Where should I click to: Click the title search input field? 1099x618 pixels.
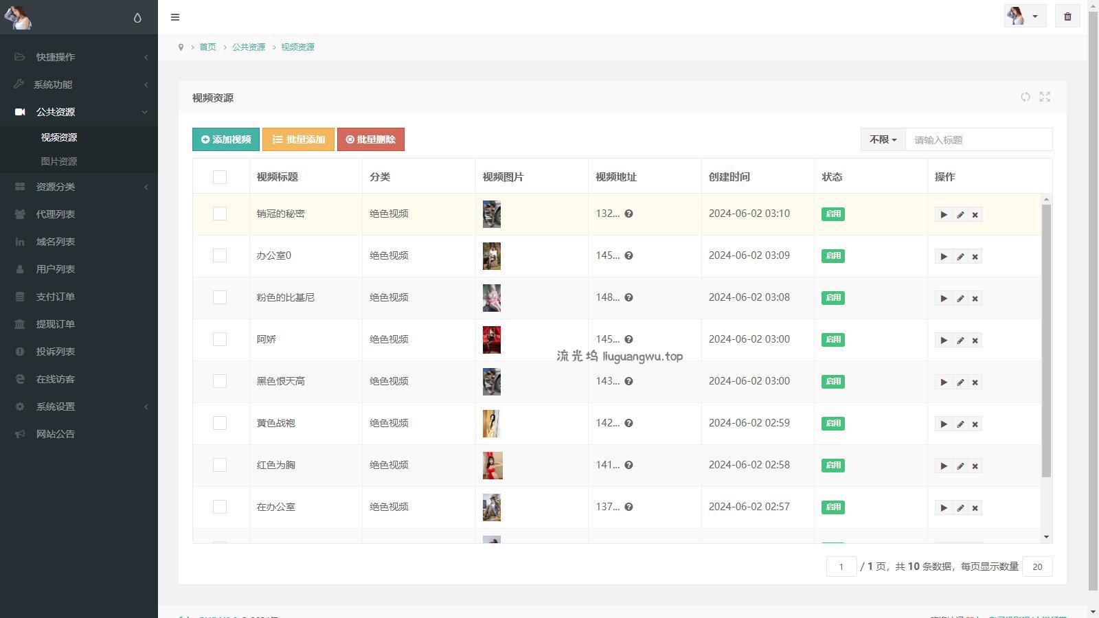978,140
